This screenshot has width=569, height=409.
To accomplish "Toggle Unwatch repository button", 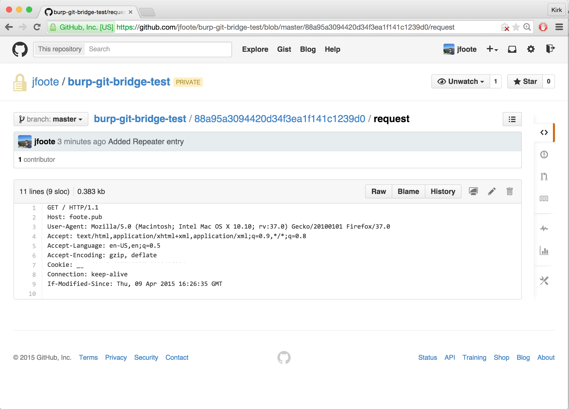I will 461,81.
